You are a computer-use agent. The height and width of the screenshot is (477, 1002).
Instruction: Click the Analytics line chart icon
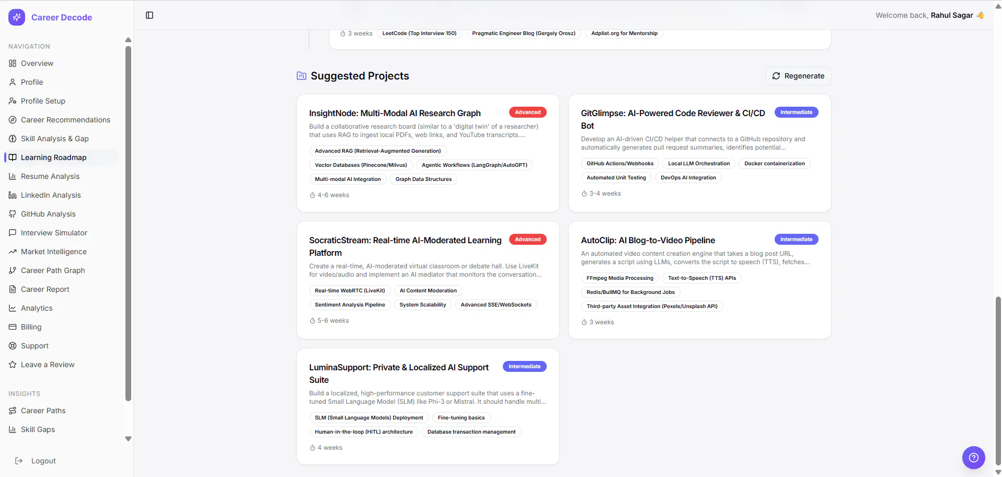(x=13, y=308)
